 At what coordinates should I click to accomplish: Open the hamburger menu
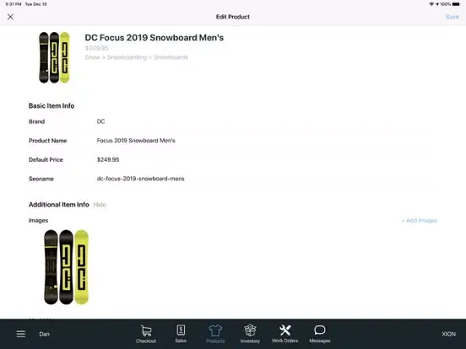click(21, 334)
